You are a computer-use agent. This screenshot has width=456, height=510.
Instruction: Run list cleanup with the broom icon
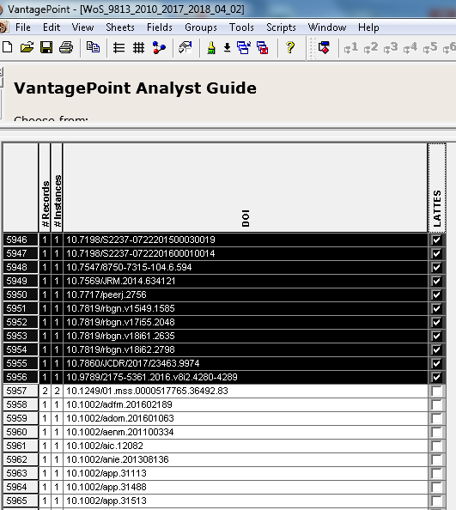211,48
